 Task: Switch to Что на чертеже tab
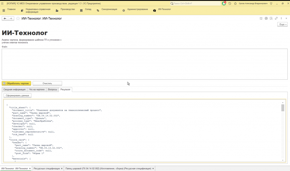(x=37, y=89)
